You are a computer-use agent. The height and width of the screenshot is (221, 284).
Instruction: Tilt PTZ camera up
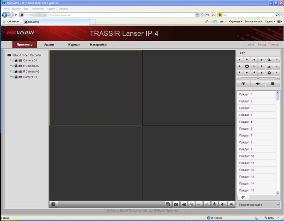point(247,60)
